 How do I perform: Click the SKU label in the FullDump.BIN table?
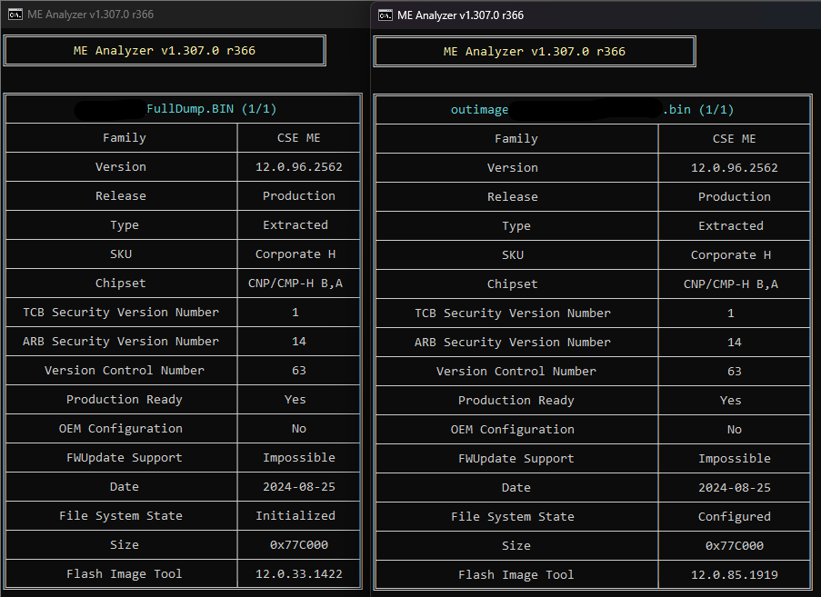120,254
